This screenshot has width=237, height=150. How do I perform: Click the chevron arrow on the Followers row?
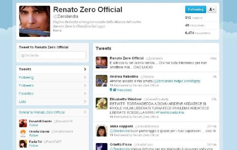pos(85,85)
